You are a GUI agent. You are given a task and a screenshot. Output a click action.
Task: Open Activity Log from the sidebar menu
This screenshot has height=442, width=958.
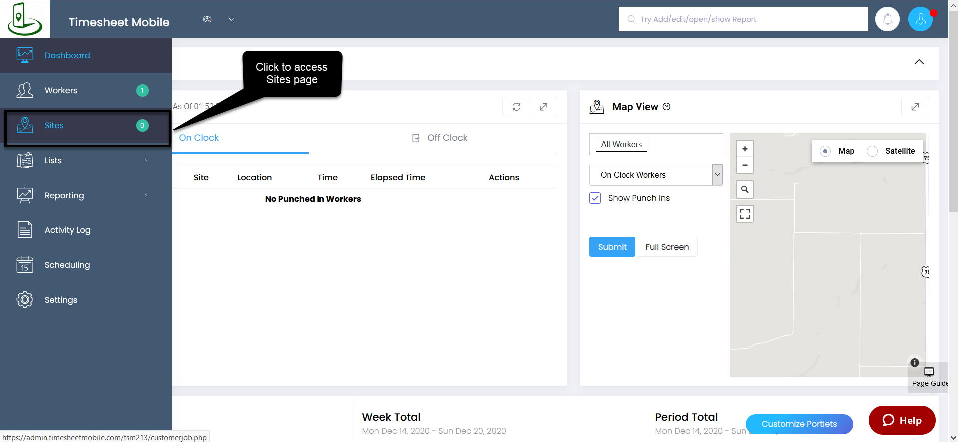[x=86, y=230]
